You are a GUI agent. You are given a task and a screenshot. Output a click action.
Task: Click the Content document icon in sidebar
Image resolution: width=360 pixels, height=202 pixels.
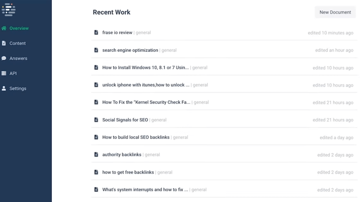click(4, 43)
